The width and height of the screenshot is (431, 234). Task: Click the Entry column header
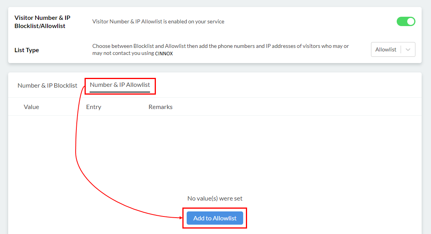94,107
